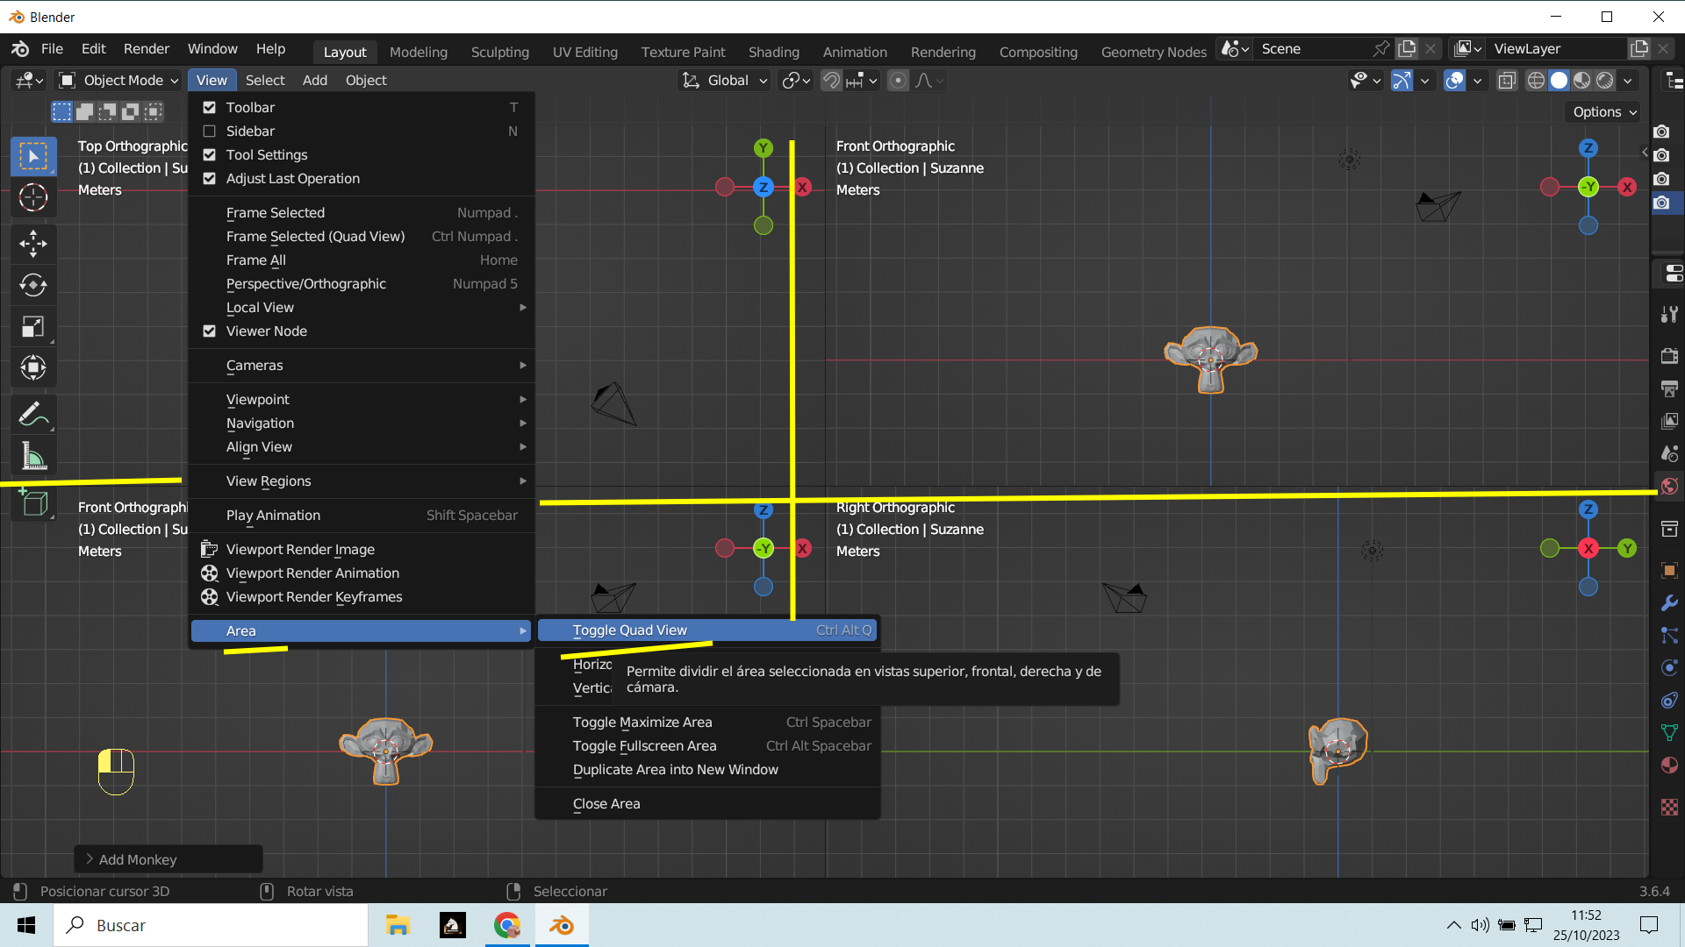Select the Scale tool
The image size is (1685, 947).
(33, 327)
